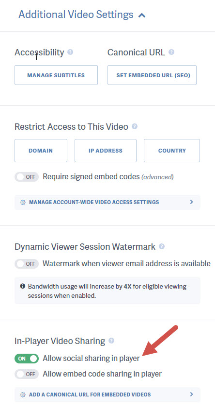Open help for In-Player Video Sharing
Screen dimensions: 215x412
tap(111, 341)
